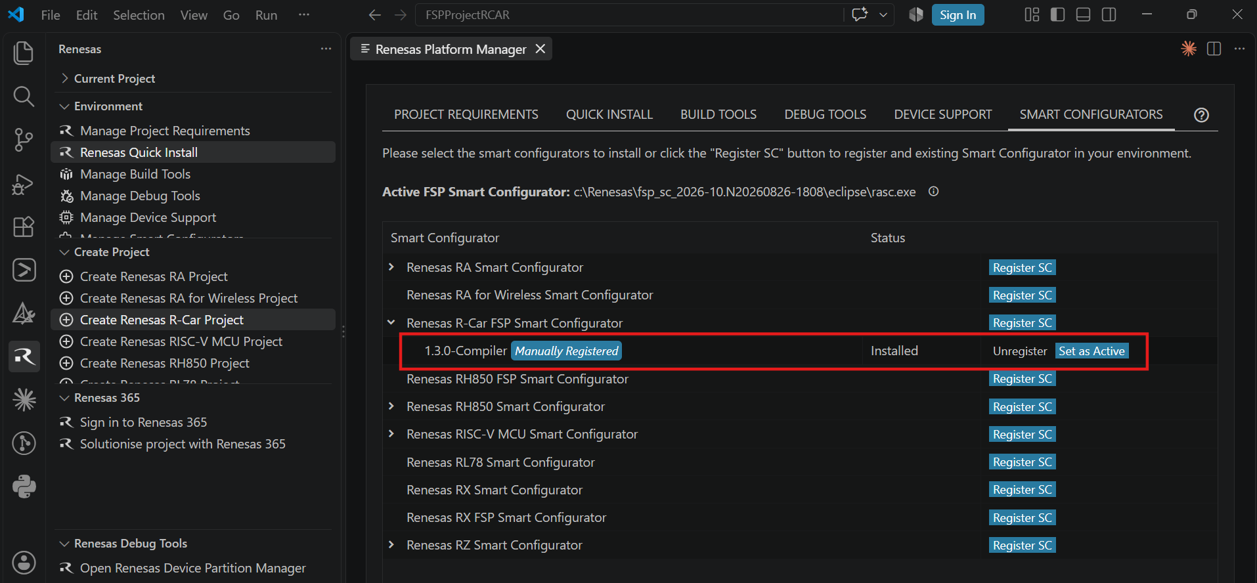Toggle the secondary side bar layout icon

1109,14
